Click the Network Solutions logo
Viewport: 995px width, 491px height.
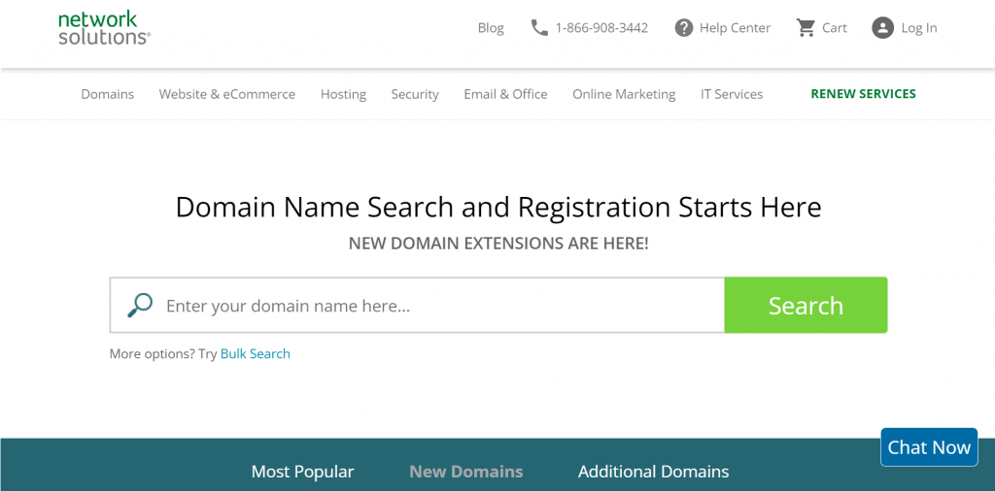click(x=104, y=28)
